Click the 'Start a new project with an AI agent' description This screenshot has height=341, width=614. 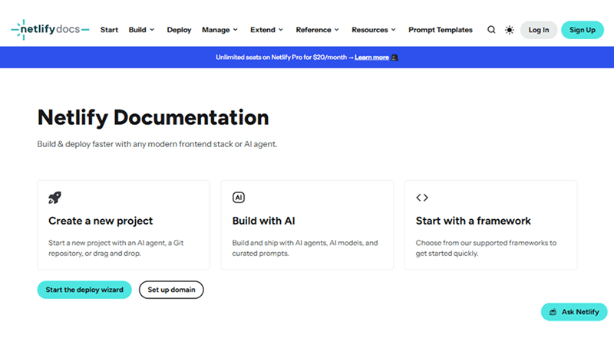click(116, 248)
